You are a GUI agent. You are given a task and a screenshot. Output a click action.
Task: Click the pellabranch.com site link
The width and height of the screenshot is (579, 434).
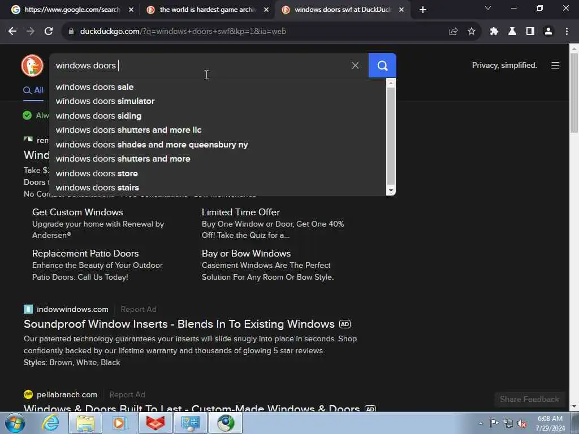67,395
